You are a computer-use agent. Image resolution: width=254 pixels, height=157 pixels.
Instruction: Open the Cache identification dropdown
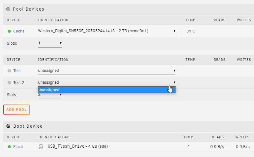tap(107, 31)
